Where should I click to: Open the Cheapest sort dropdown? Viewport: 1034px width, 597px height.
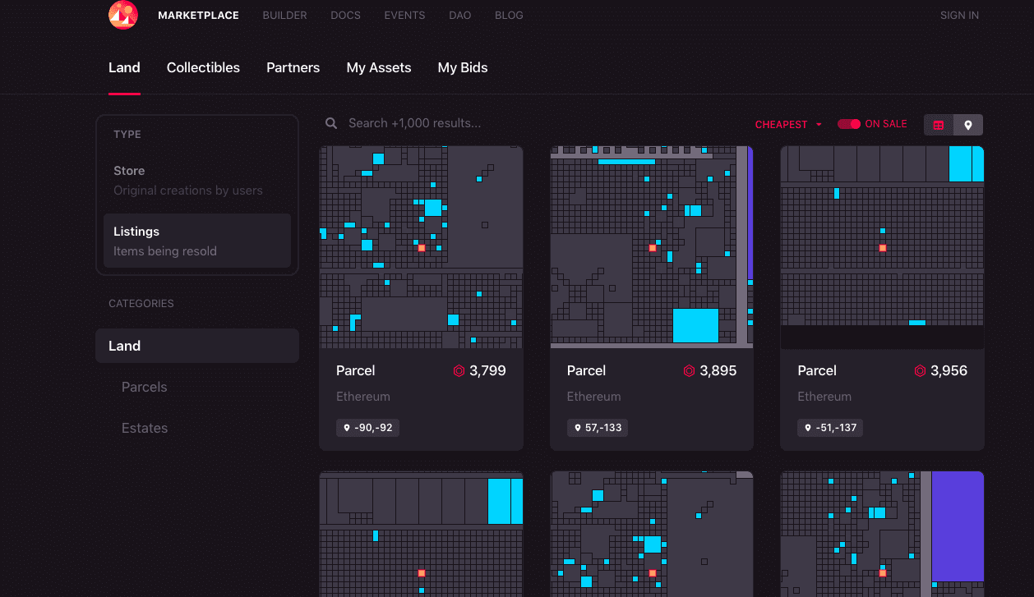click(x=788, y=125)
